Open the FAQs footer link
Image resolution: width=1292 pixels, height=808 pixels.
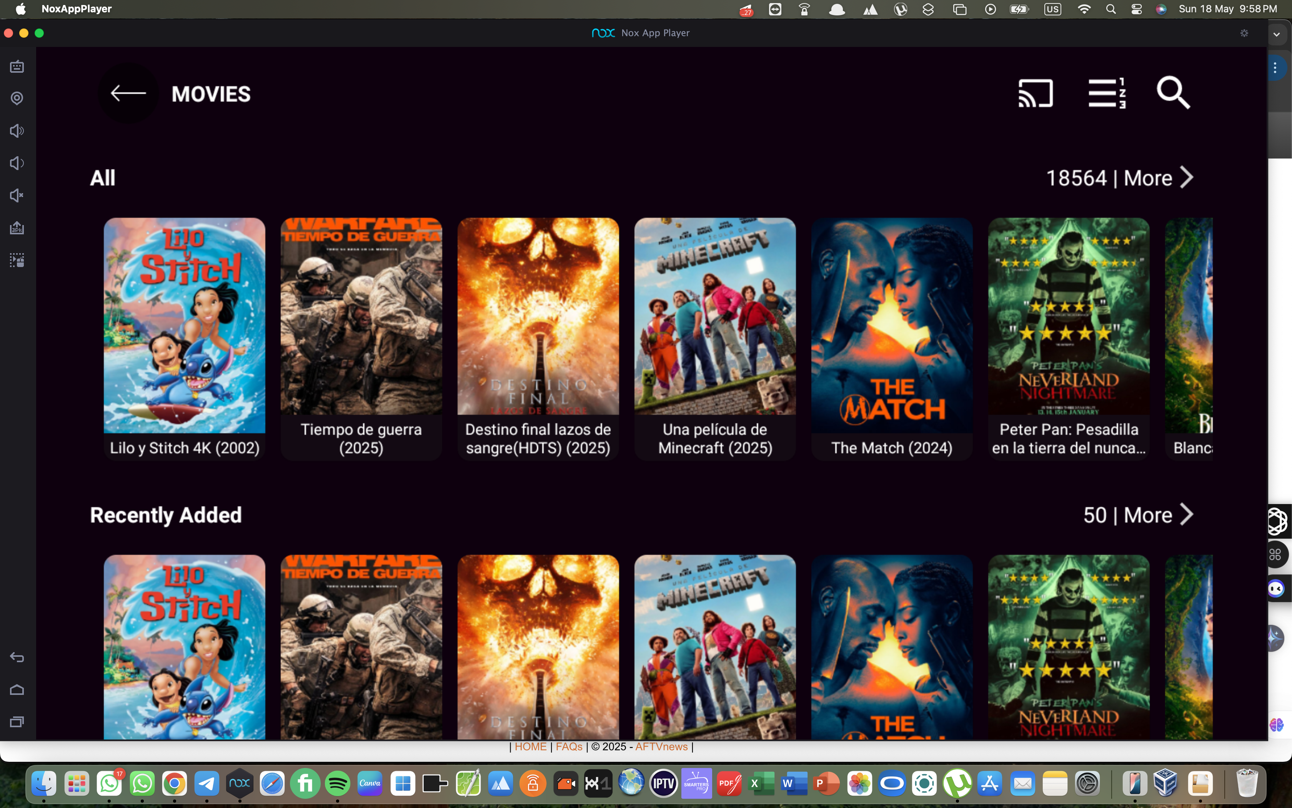point(569,746)
